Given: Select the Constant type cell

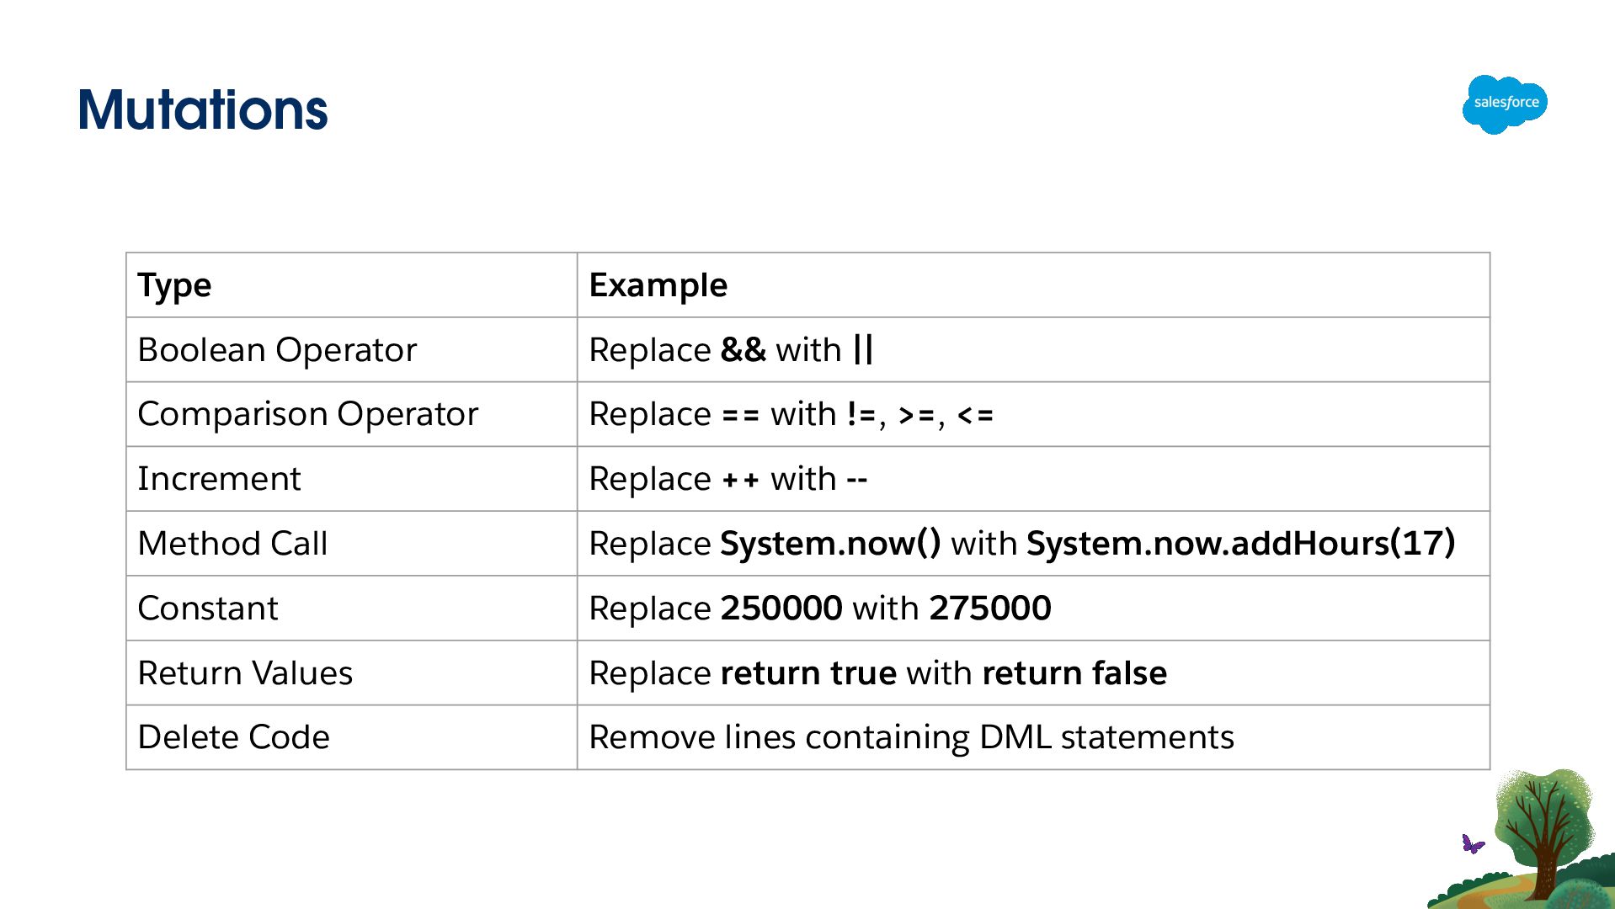Looking at the screenshot, I should [x=207, y=609].
